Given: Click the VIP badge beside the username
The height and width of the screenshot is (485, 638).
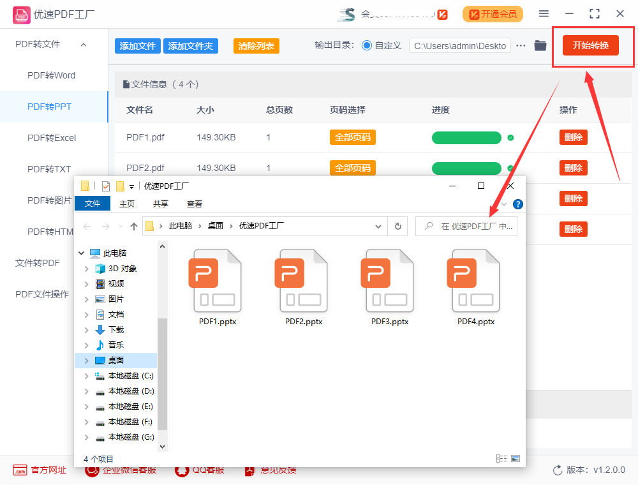Looking at the screenshot, I should [x=443, y=15].
